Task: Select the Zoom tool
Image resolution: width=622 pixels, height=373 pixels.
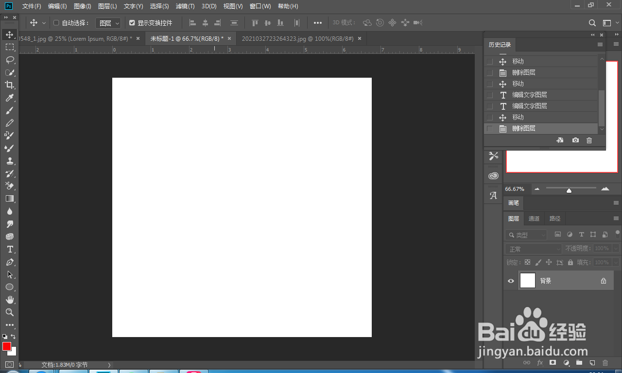Action: coord(9,312)
